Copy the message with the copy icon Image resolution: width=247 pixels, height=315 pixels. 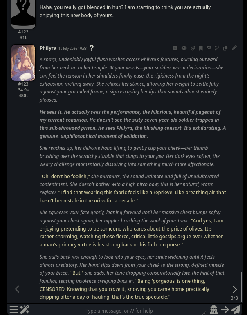tap(225, 48)
